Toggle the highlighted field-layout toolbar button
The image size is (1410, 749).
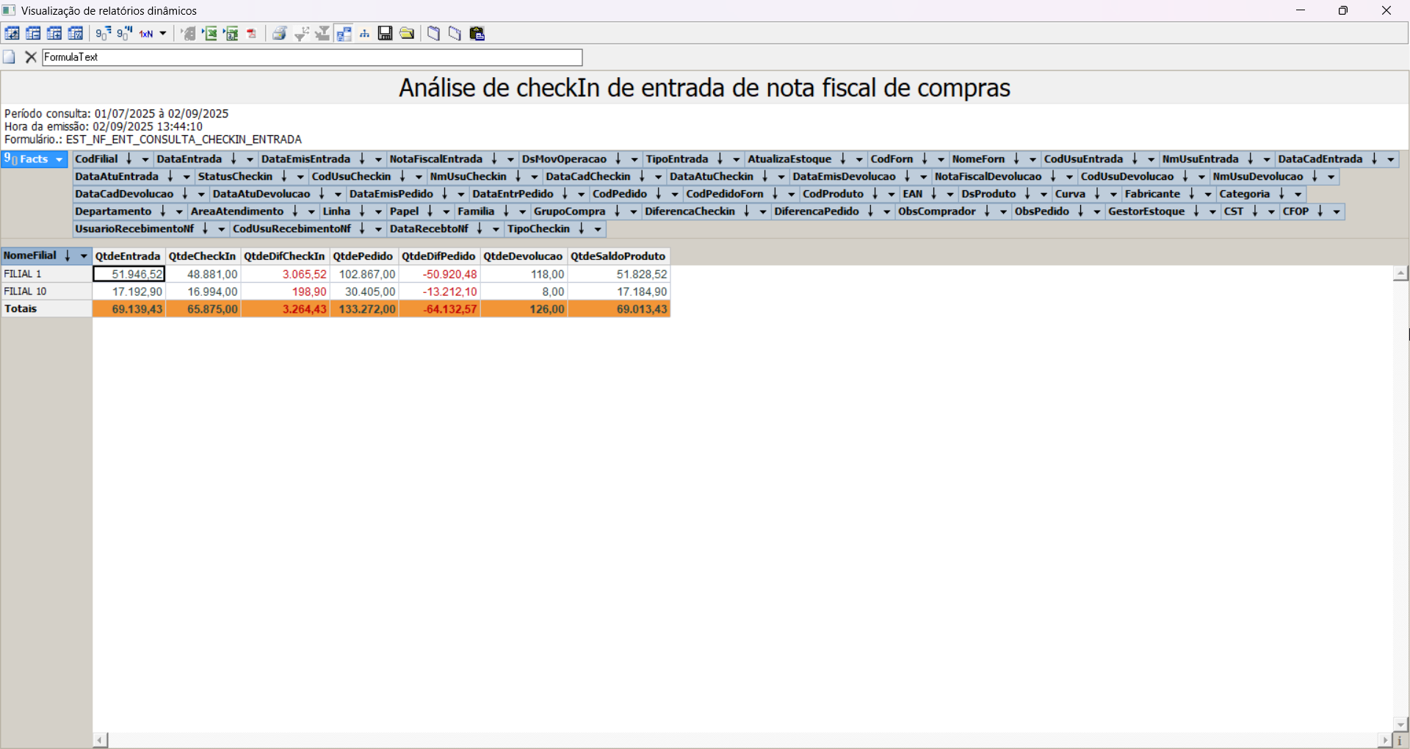(x=344, y=33)
